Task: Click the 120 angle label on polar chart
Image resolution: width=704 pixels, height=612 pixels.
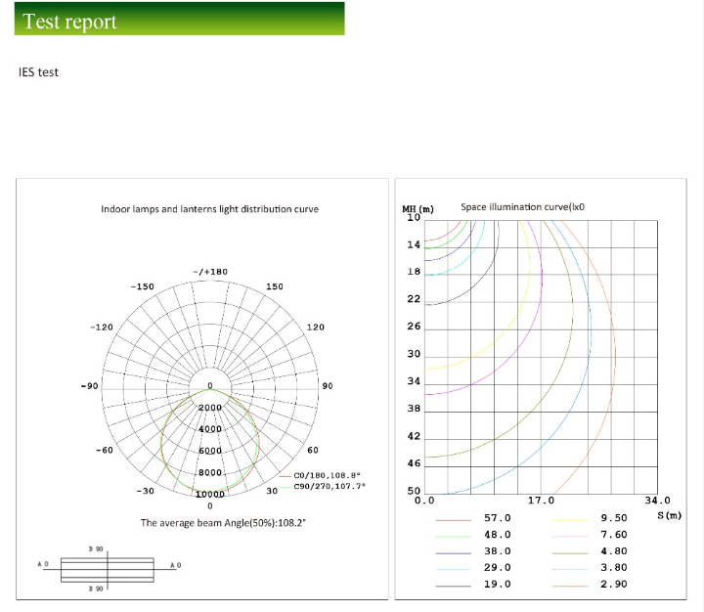Action: tap(316, 328)
